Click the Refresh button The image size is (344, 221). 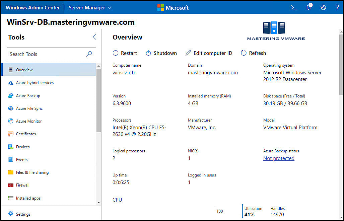(253, 53)
